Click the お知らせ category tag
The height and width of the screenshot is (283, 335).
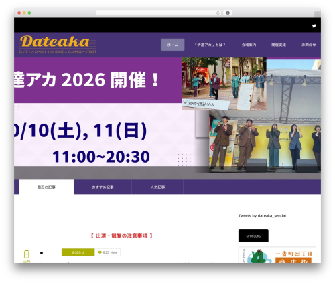tap(78, 252)
